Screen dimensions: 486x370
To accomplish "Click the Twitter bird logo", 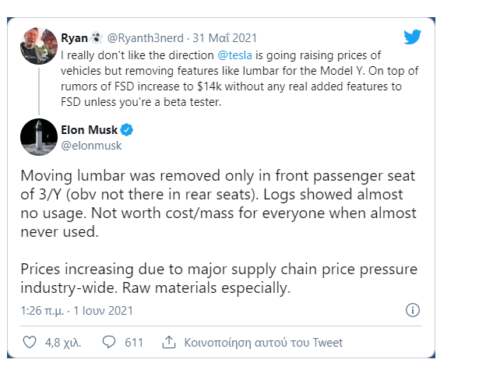I will point(413,37).
